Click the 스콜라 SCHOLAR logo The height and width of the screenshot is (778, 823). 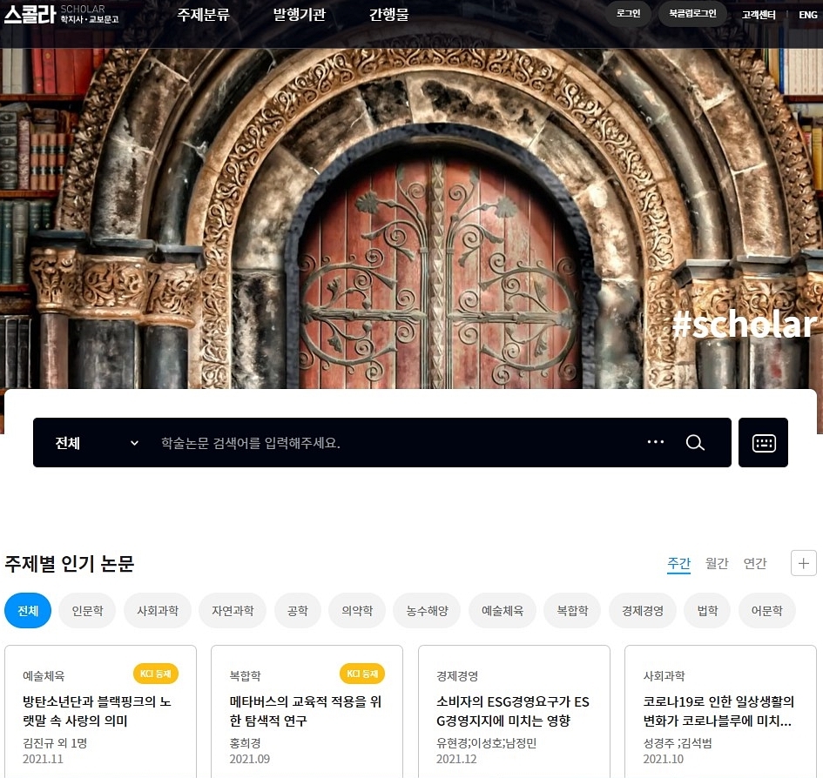click(61, 14)
